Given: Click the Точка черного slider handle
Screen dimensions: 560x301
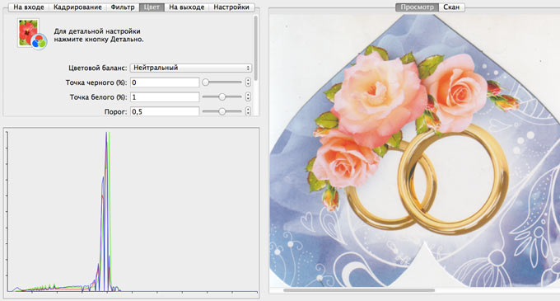Looking at the screenshot, I should coord(205,82).
